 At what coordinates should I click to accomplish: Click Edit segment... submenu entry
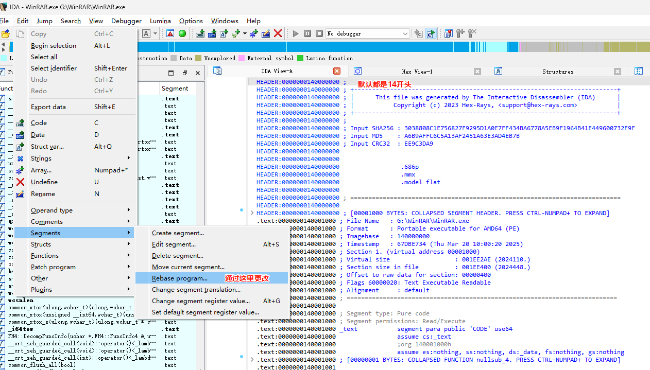click(211, 244)
